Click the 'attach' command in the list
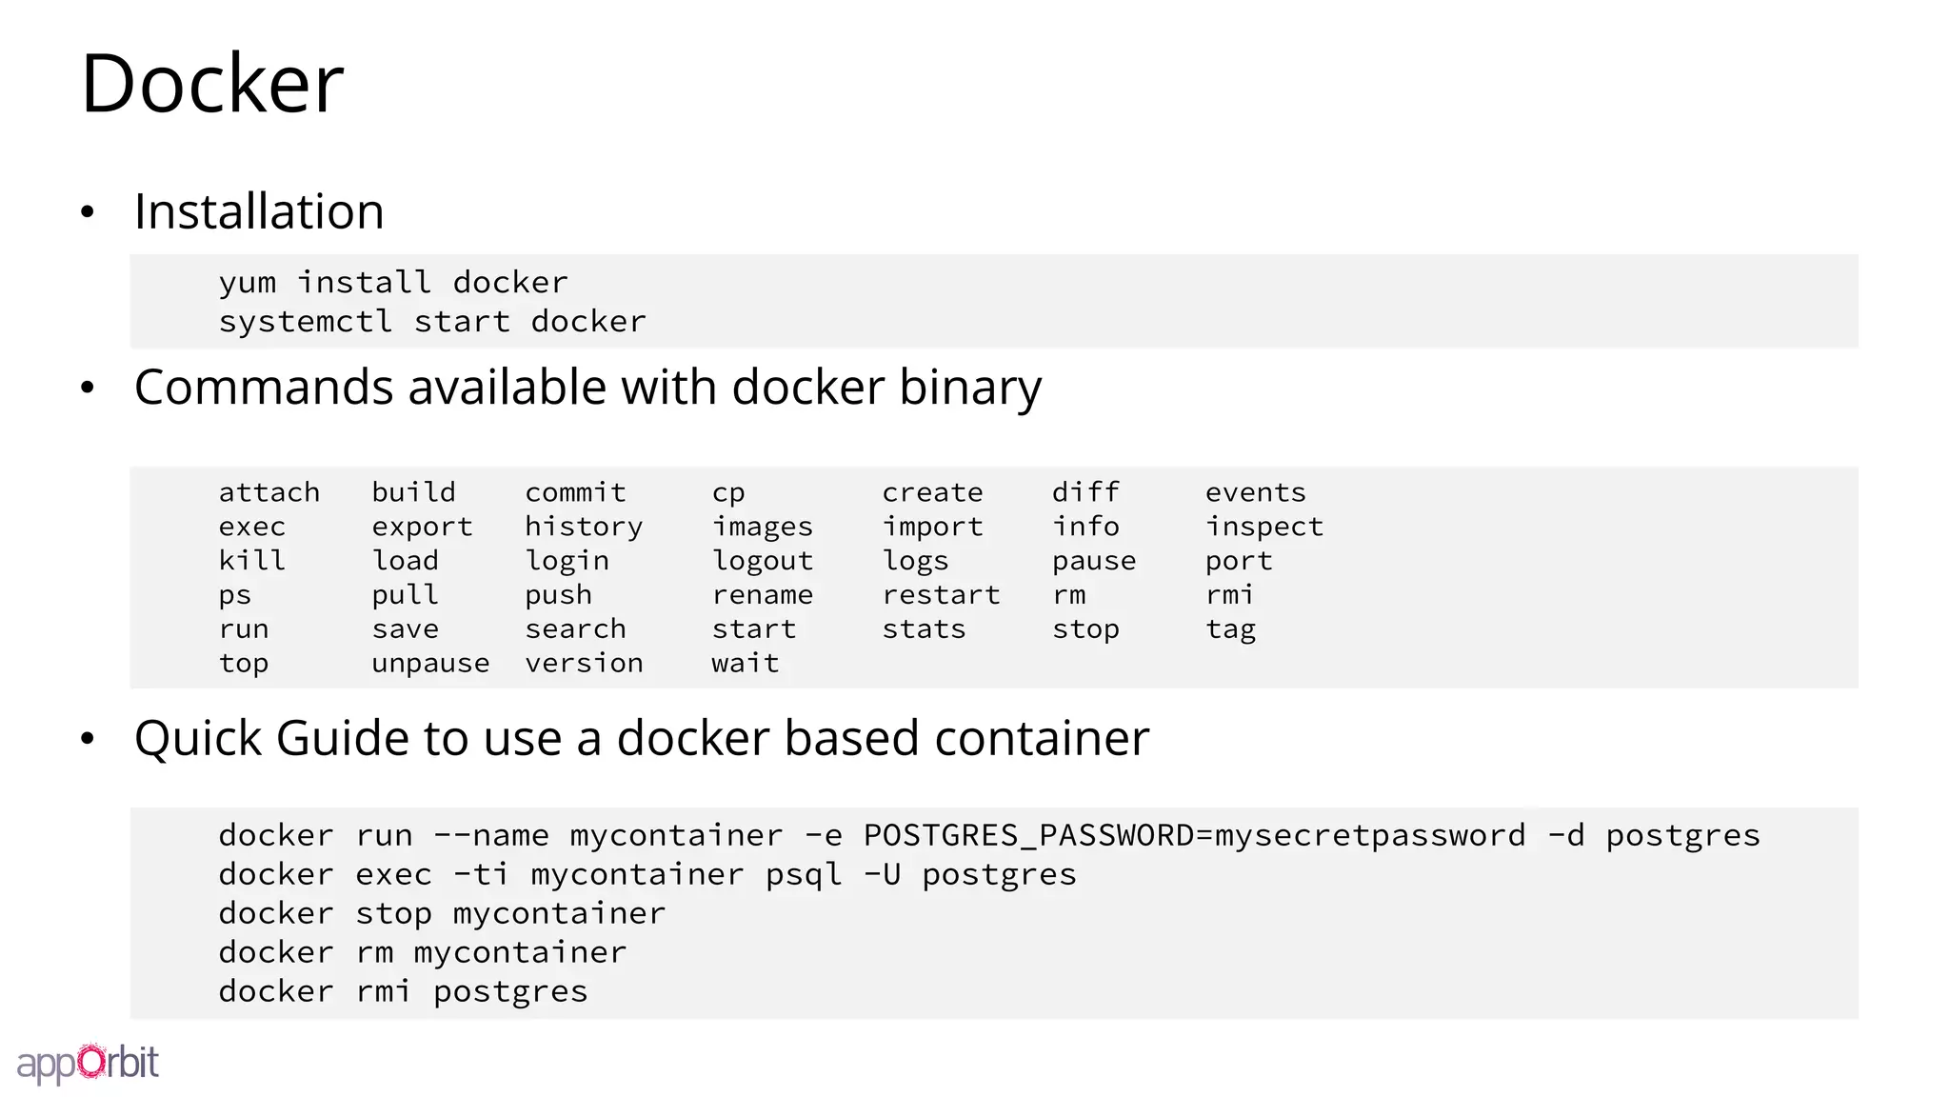The image size is (1950, 1097). pyautogui.click(x=269, y=492)
